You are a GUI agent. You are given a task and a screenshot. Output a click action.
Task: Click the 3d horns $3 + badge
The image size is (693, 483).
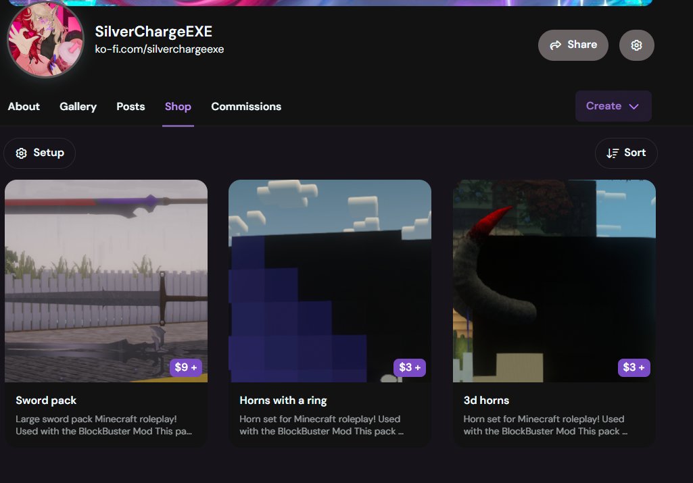[634, 367]
